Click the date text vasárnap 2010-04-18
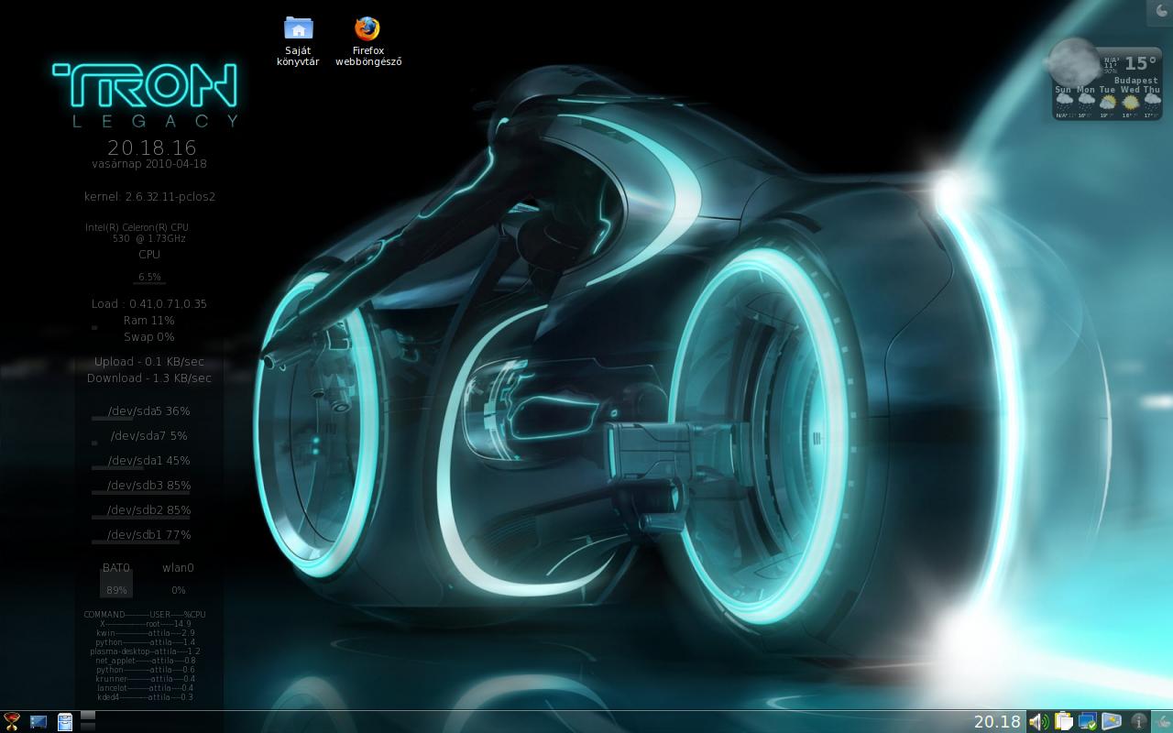The height and width of the screenshot is (733, 1173). point(149,164)
